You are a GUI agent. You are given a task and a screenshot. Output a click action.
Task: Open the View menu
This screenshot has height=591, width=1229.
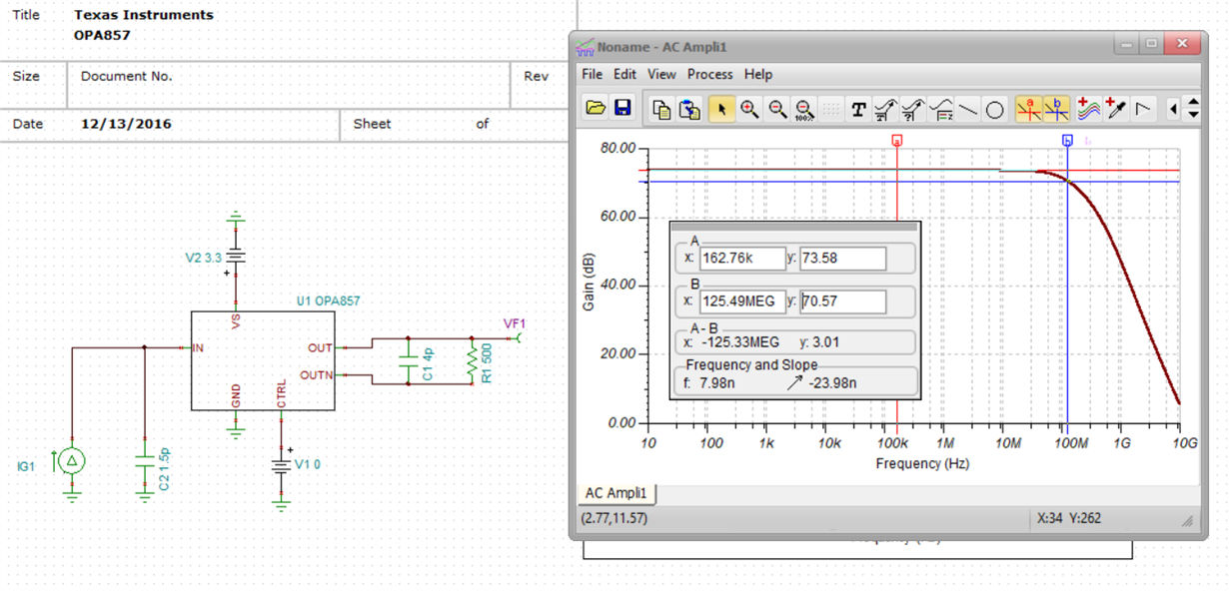point(661,74)
